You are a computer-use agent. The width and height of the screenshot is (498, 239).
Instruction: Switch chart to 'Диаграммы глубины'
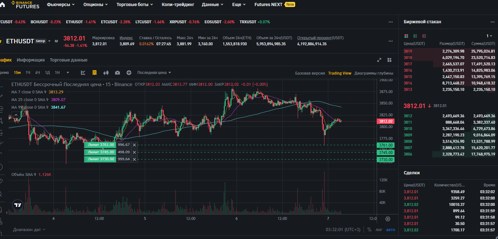pyautogui.click(x=373, y=73)
